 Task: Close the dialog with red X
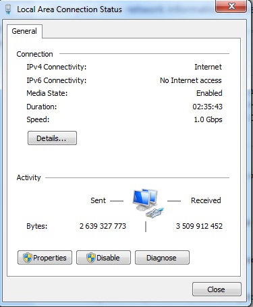[x=231, y=6]
